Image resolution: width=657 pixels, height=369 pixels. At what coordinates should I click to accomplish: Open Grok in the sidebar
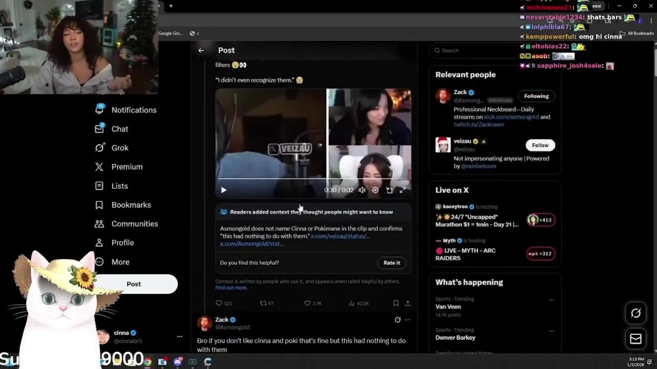(112, 148)
